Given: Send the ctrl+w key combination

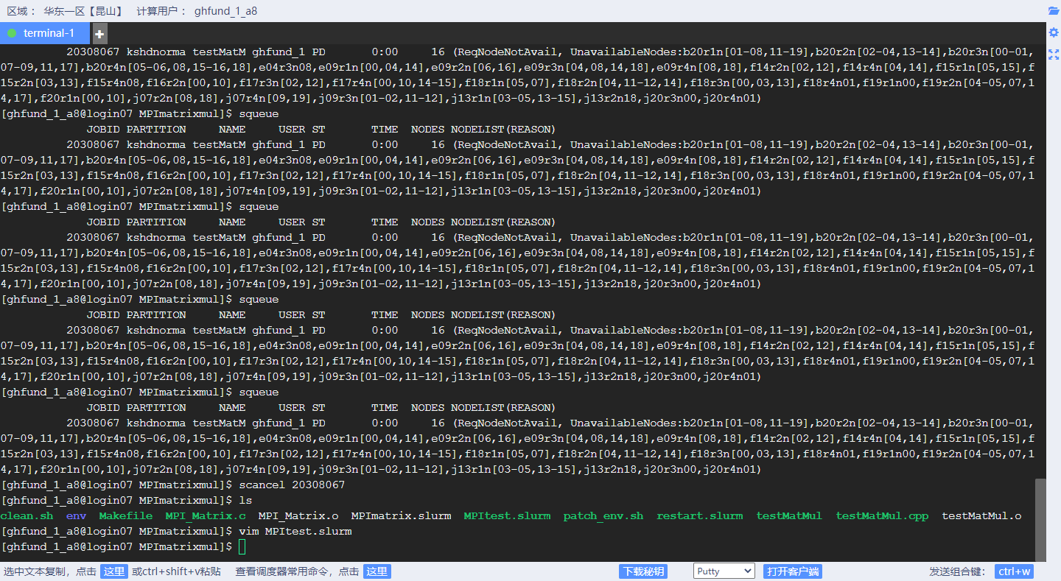Looking at the screenshot, I should (1014, 571).
